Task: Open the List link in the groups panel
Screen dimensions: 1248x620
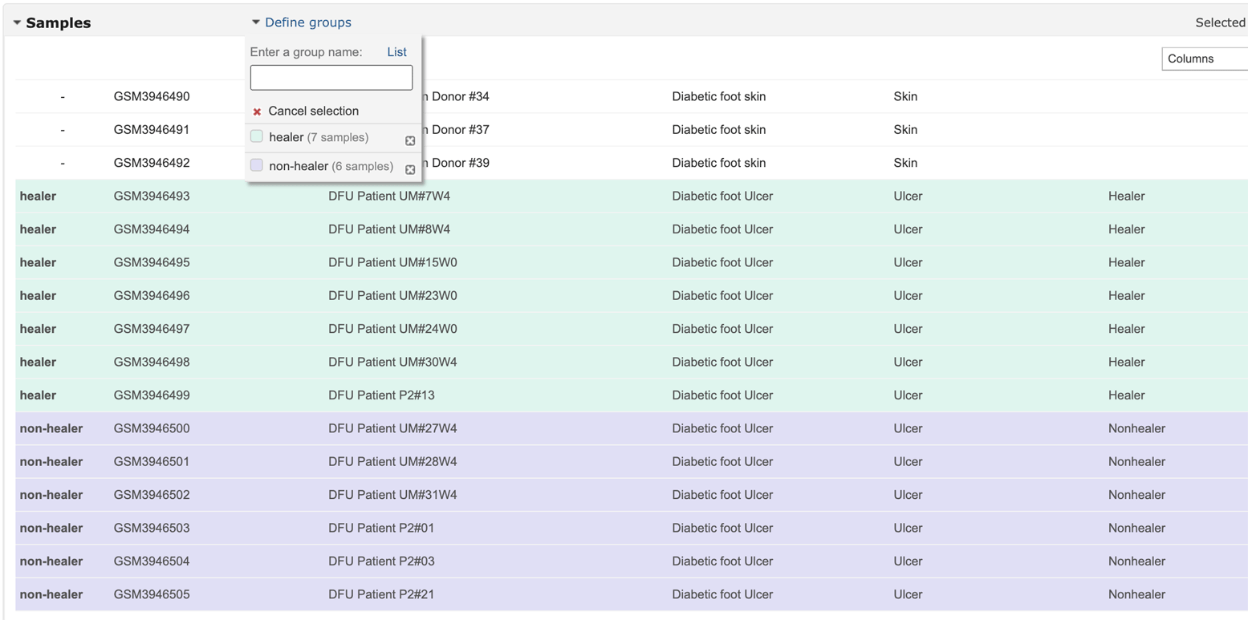Action: [x=397, y=52]
